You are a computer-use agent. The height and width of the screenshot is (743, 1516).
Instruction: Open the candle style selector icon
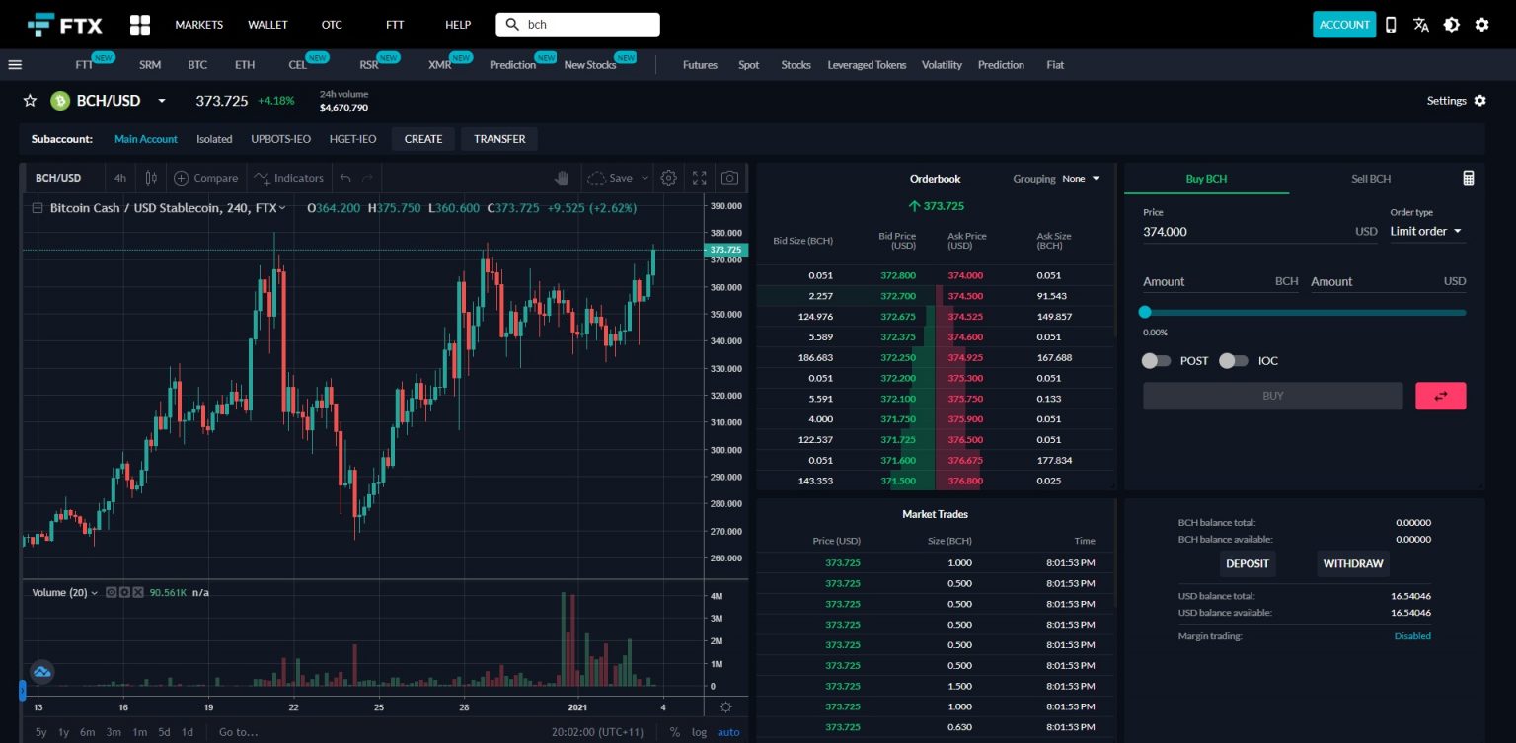click(150, 178)
